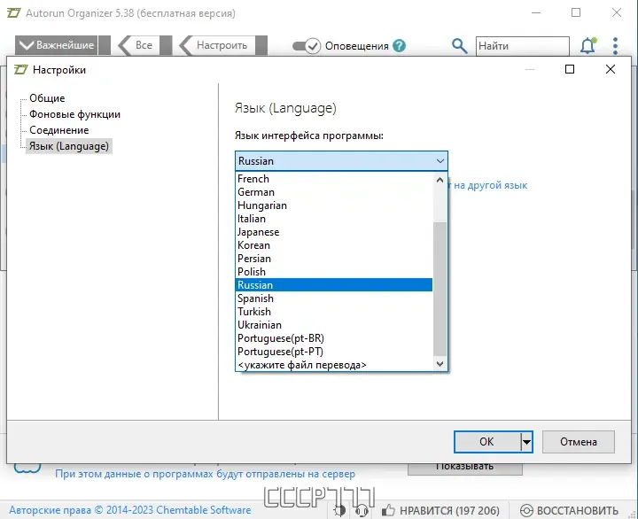Choose Polish from language list
The width and height of the screenshot is (638, 519).
coord(334,272)
